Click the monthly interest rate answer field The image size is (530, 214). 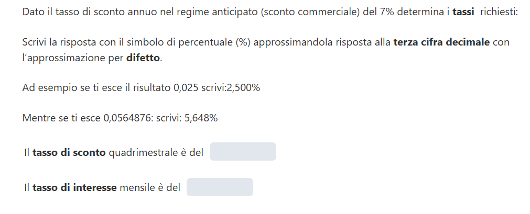[220, 187]
